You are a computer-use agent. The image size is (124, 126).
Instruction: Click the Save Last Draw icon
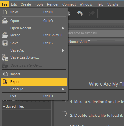5,57
